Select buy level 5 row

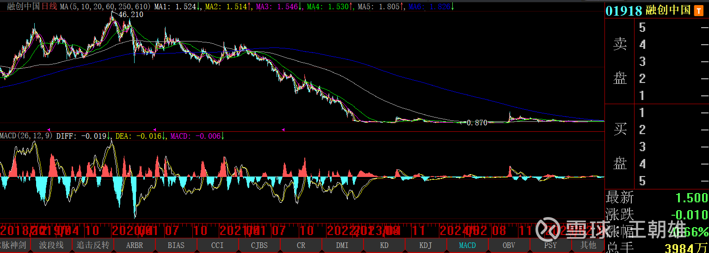[672, 181]
